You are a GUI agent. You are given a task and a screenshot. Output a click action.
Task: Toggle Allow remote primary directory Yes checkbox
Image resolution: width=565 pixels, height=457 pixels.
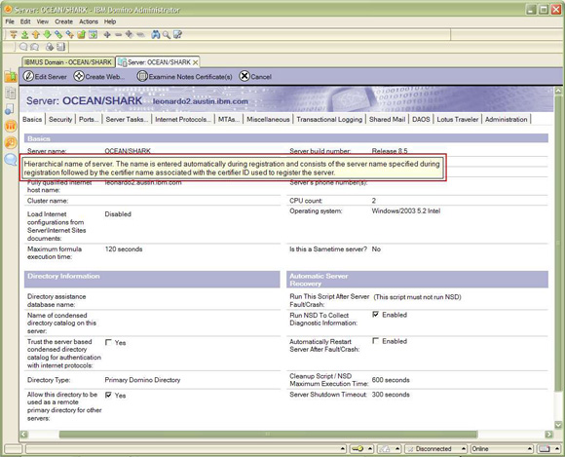click(108, 395)
